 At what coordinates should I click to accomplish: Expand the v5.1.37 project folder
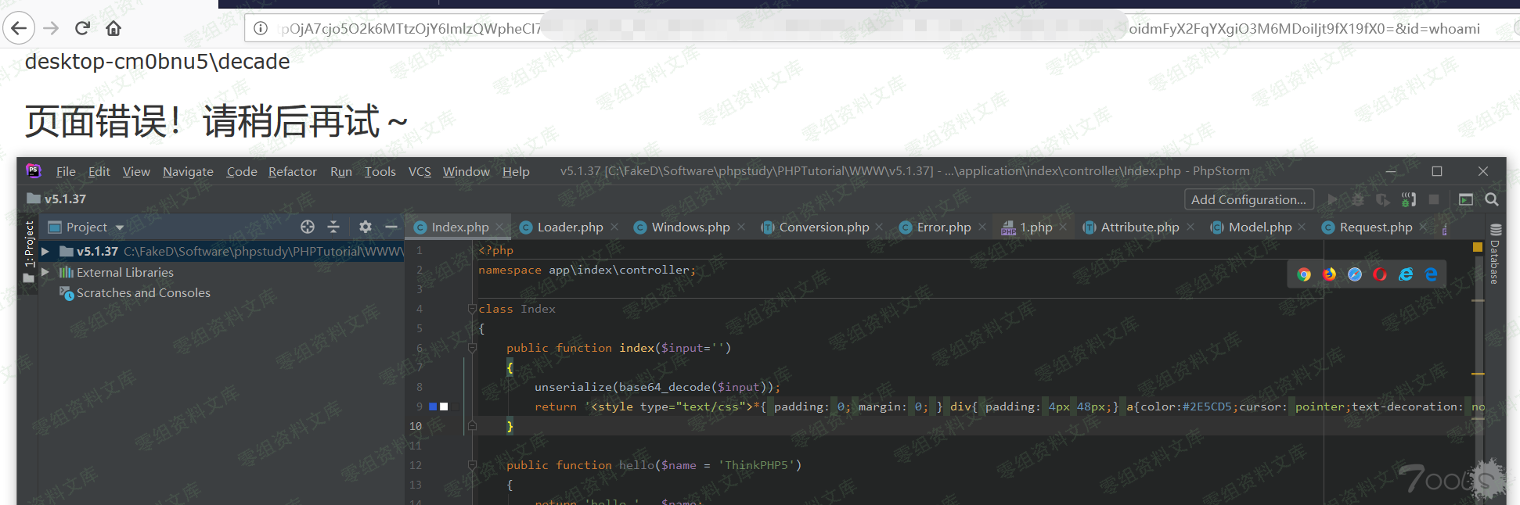click(45, 252)
